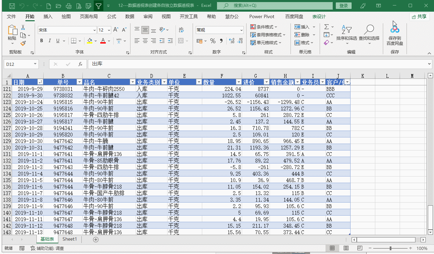
Task: Click the AutoSum sigma icon
Action: [x=327, y=27]
